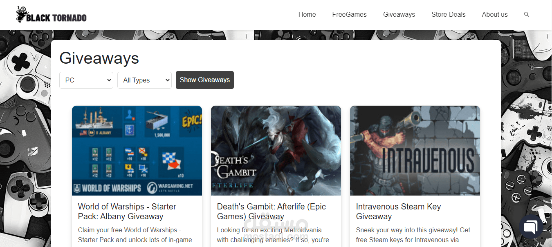
Task: Click the Black Tornado logo
Action: 51,14
